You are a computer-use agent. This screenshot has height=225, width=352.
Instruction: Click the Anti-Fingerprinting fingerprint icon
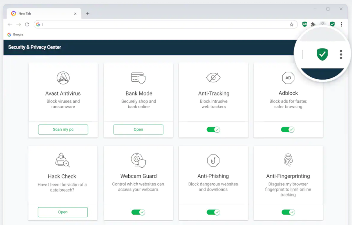pos(288,160)
